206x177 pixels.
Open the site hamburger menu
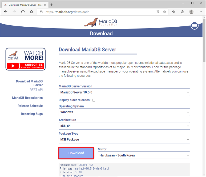tap(195, 26)
